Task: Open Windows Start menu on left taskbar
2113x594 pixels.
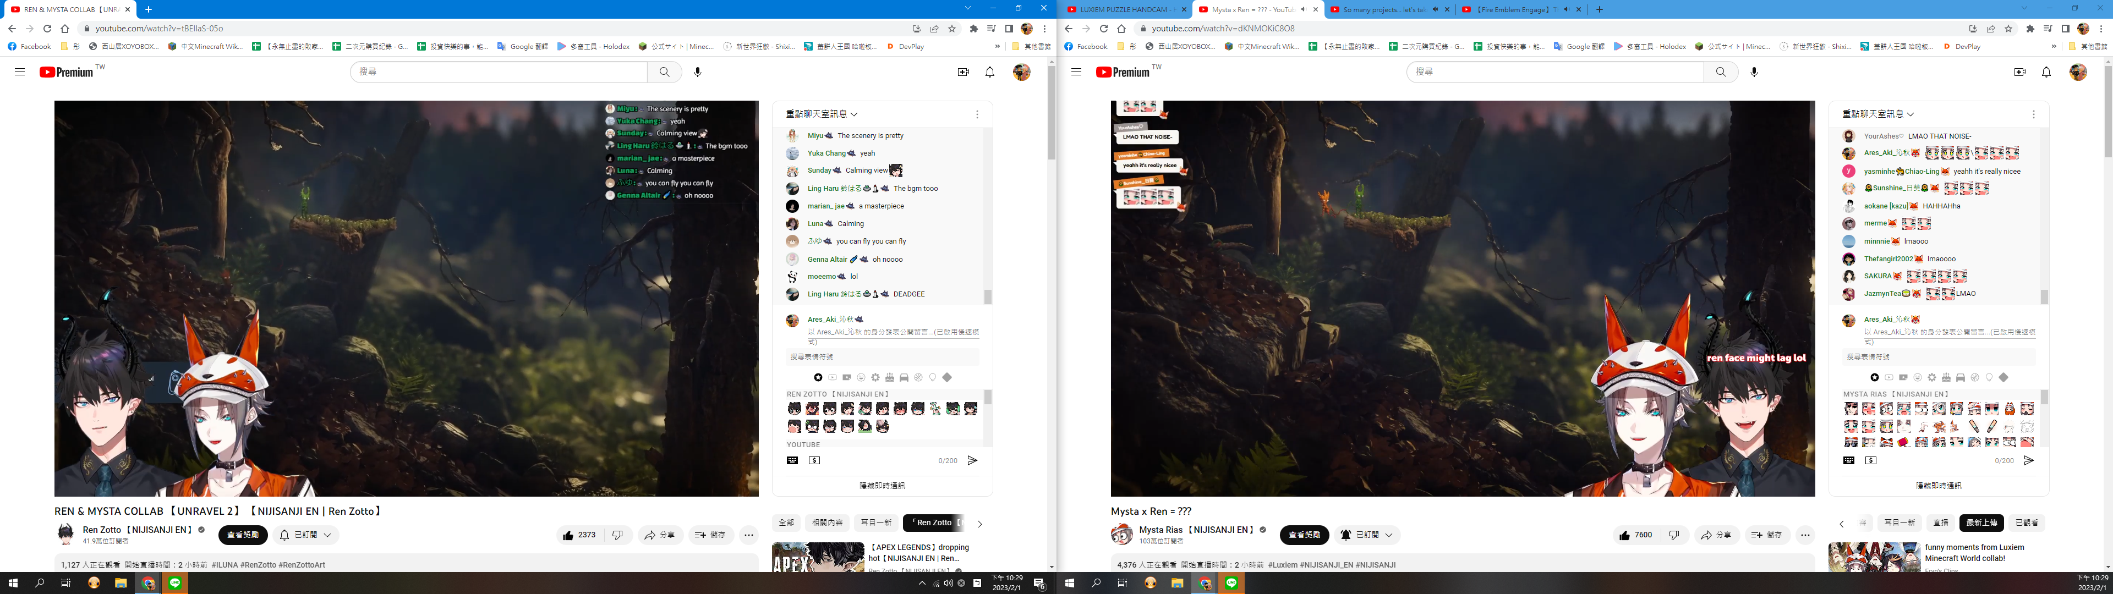Action: [x=13, y=584]
